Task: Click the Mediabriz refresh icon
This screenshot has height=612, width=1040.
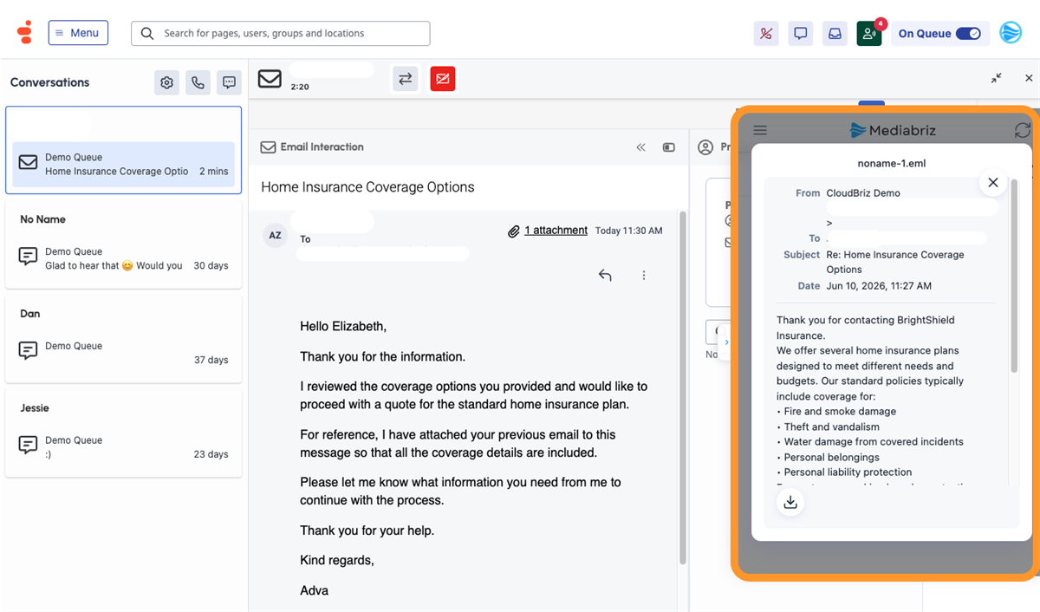Action: 1023,130
